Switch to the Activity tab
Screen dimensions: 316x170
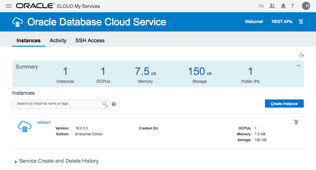(58, 41)
